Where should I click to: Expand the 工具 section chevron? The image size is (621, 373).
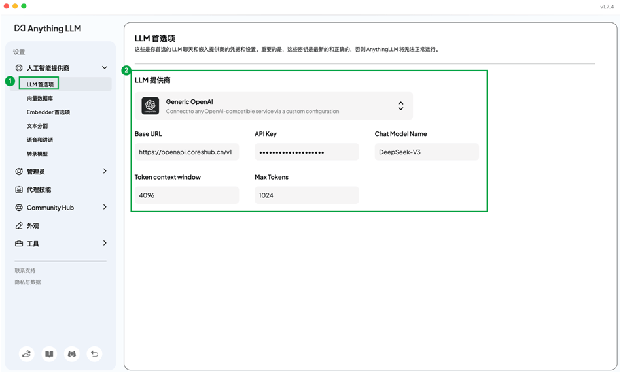(x=105, y=243)
